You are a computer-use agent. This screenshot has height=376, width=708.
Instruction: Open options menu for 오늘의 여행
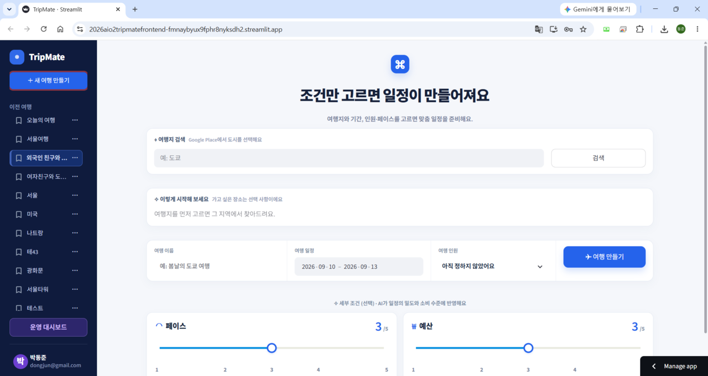[x=75, y=120]
